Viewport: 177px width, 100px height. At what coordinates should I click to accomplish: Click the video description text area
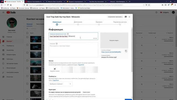click(x=73, y=50)
